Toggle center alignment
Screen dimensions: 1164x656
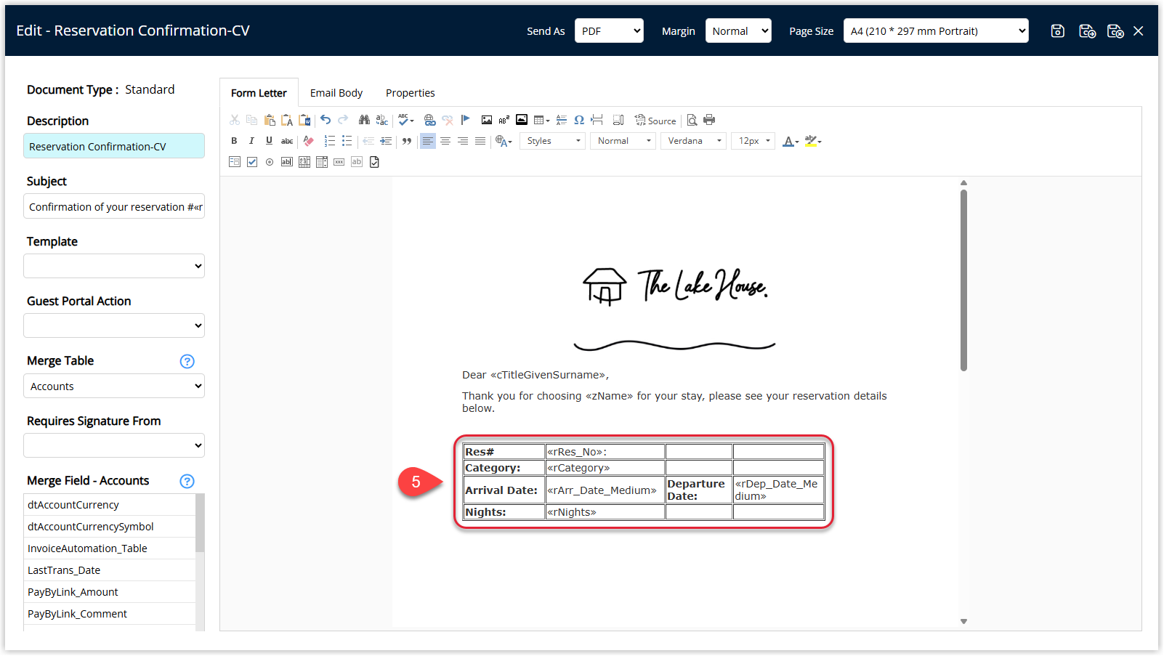pyautogui.click(x=445, y=141)
